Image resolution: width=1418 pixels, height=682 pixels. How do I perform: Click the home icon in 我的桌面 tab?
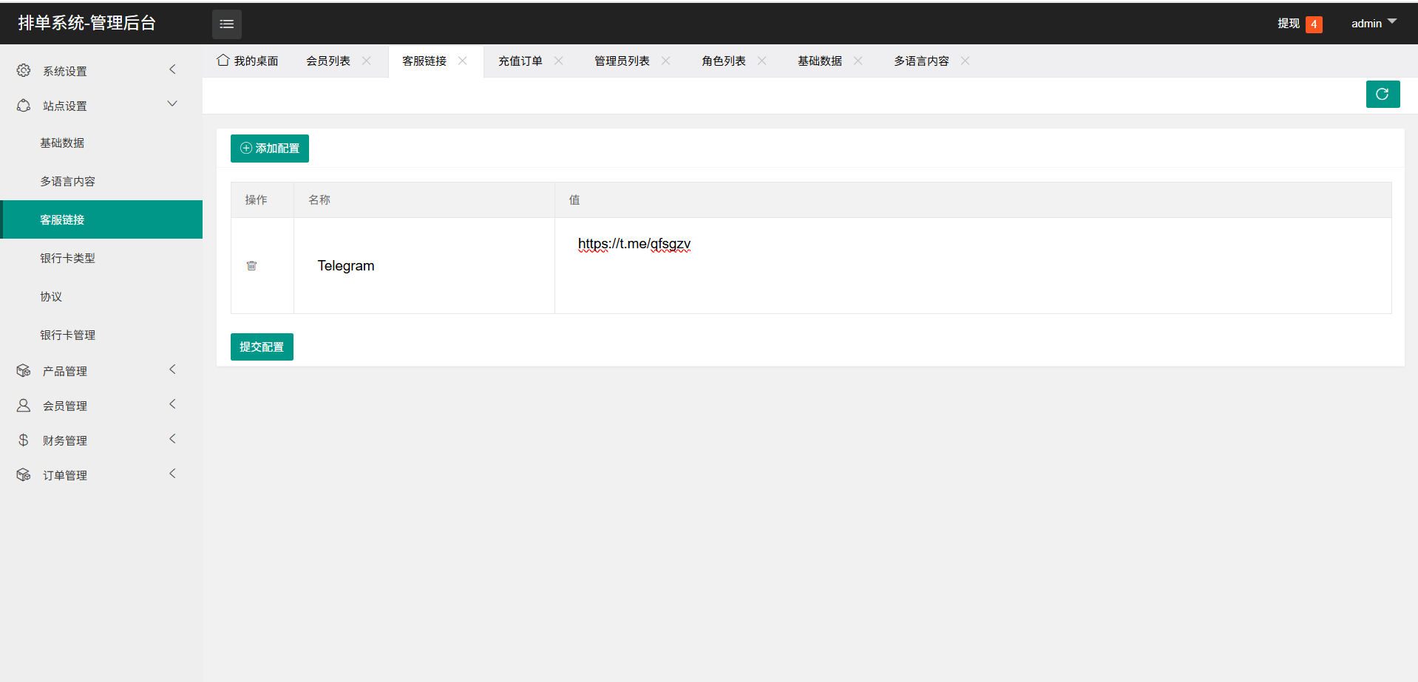[x=223, y=60]
